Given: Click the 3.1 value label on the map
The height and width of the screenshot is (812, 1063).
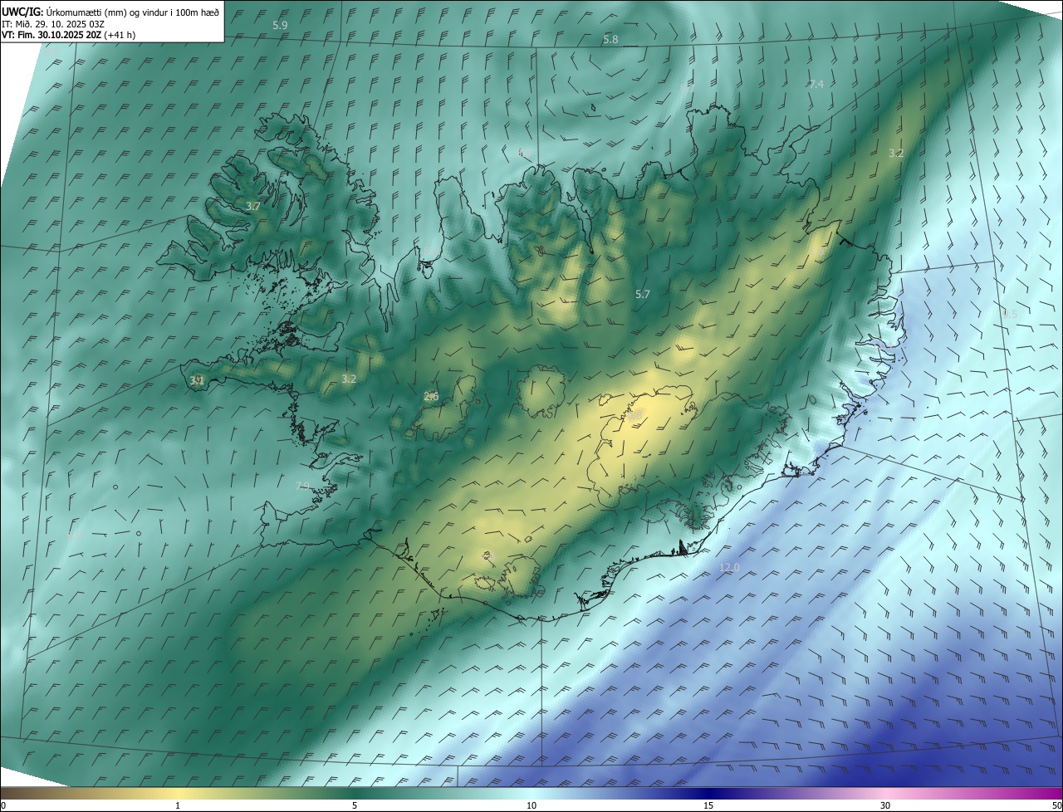Looking at the screenshot, I should point(197,381).
